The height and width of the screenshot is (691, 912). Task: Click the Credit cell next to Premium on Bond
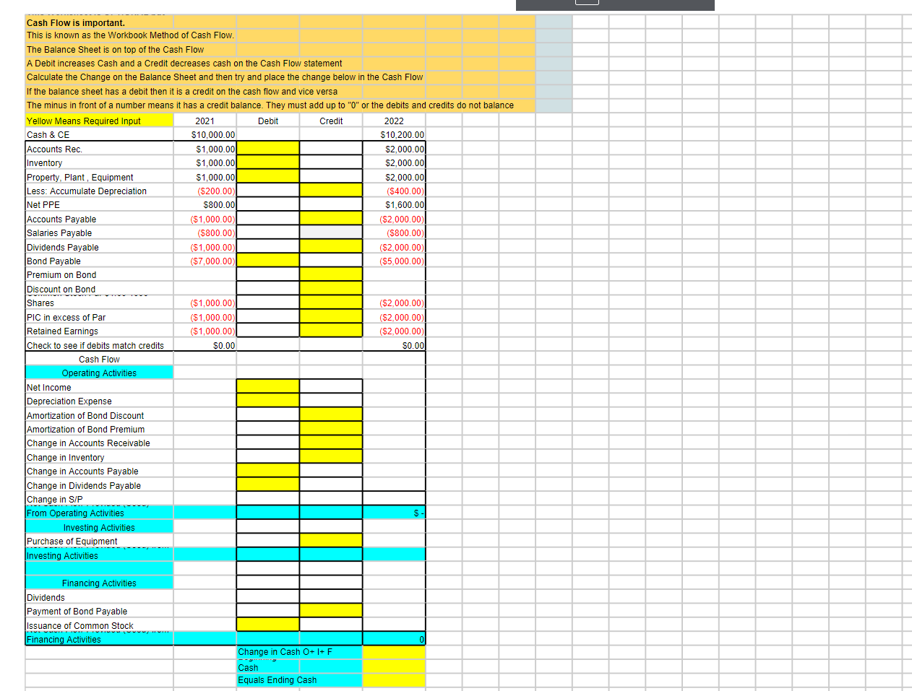(330, 274)
